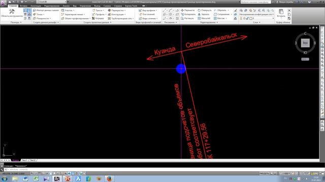Expand the Рисование (Draw) panel
The width and height of the screenshot is (325, 182).
point(171,22)
